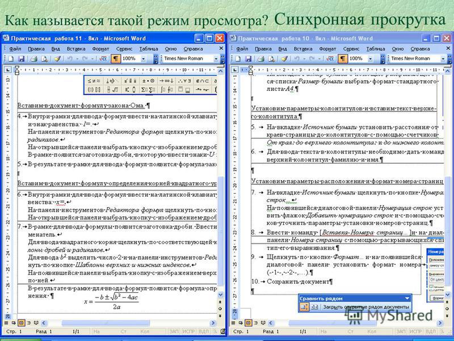
Task: Select Format Painter brush in left window
Action: [57, 59]
